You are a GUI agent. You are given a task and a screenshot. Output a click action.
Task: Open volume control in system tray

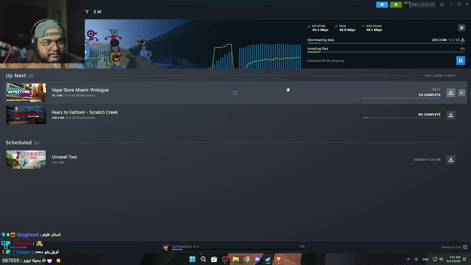(x=441, y=259)
